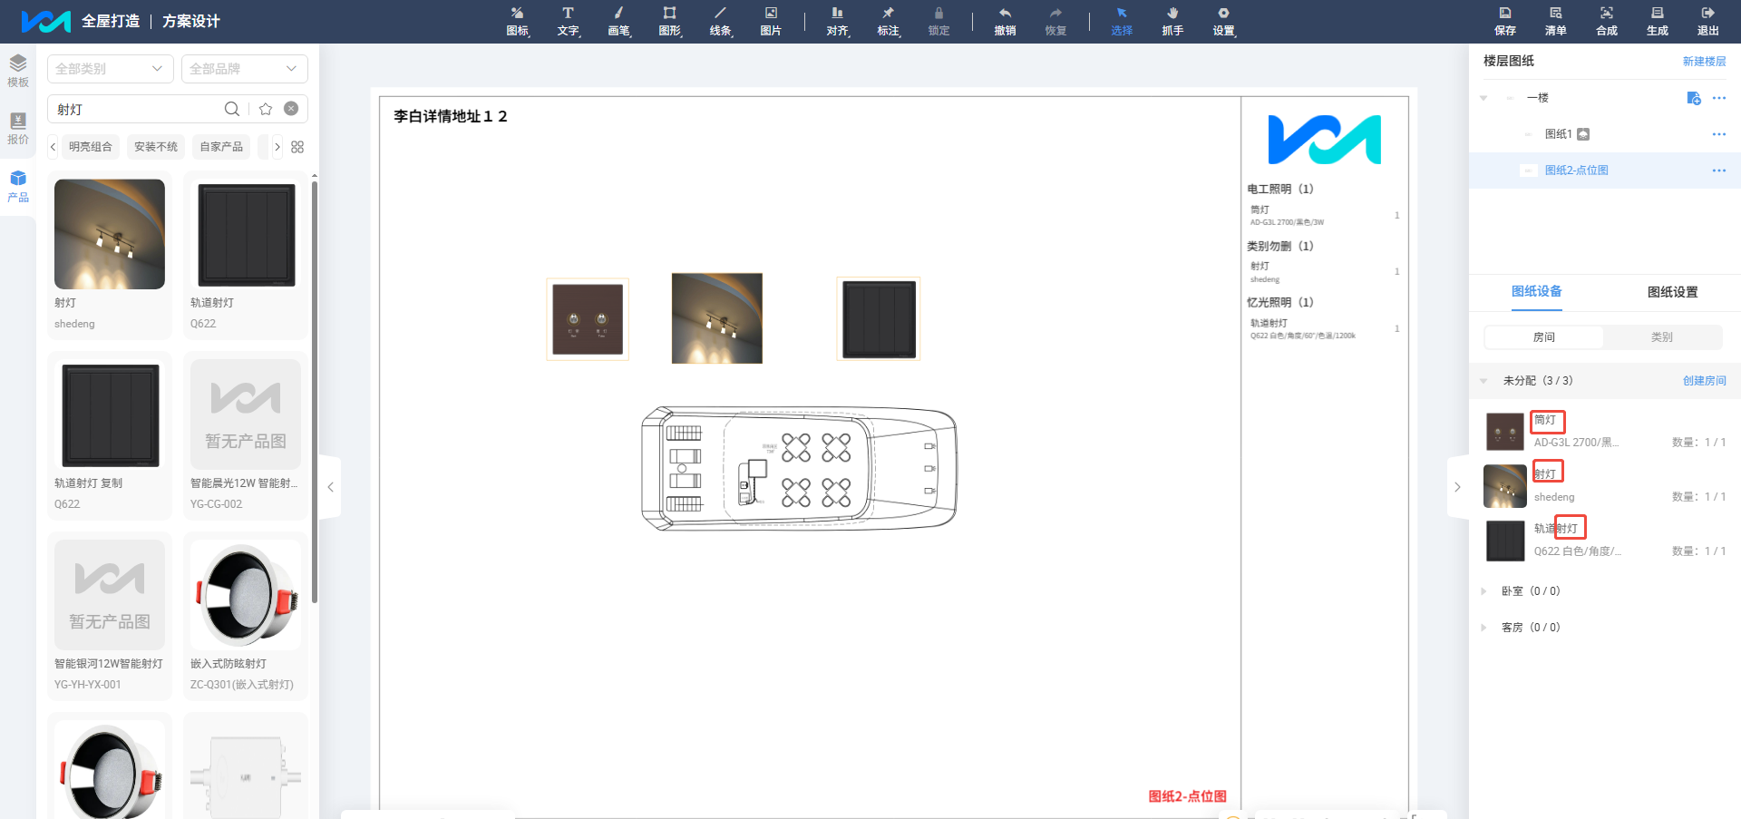Click the 合成 compose button
Image resolution: width=1741 pixels, height=819 pixels.
[x=1607, y=21]
